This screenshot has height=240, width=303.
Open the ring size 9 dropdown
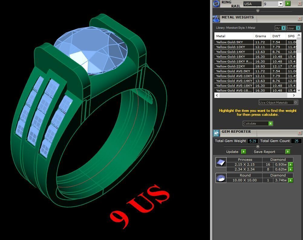coord(281,4)
